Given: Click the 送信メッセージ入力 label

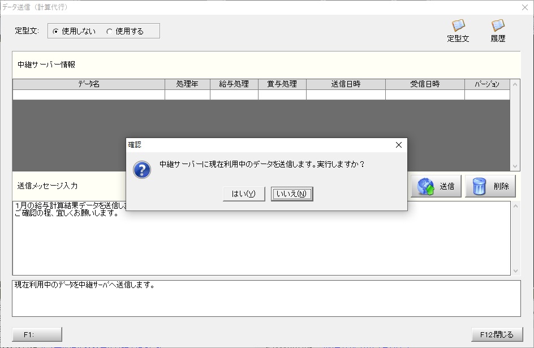Looking at the screenshot, I should coord(48,186).
